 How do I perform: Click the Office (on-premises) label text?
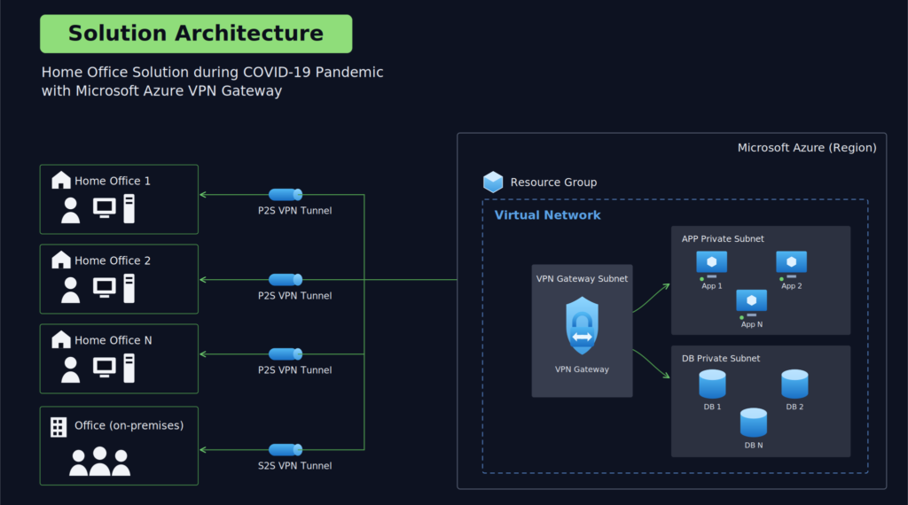[129, 426]
